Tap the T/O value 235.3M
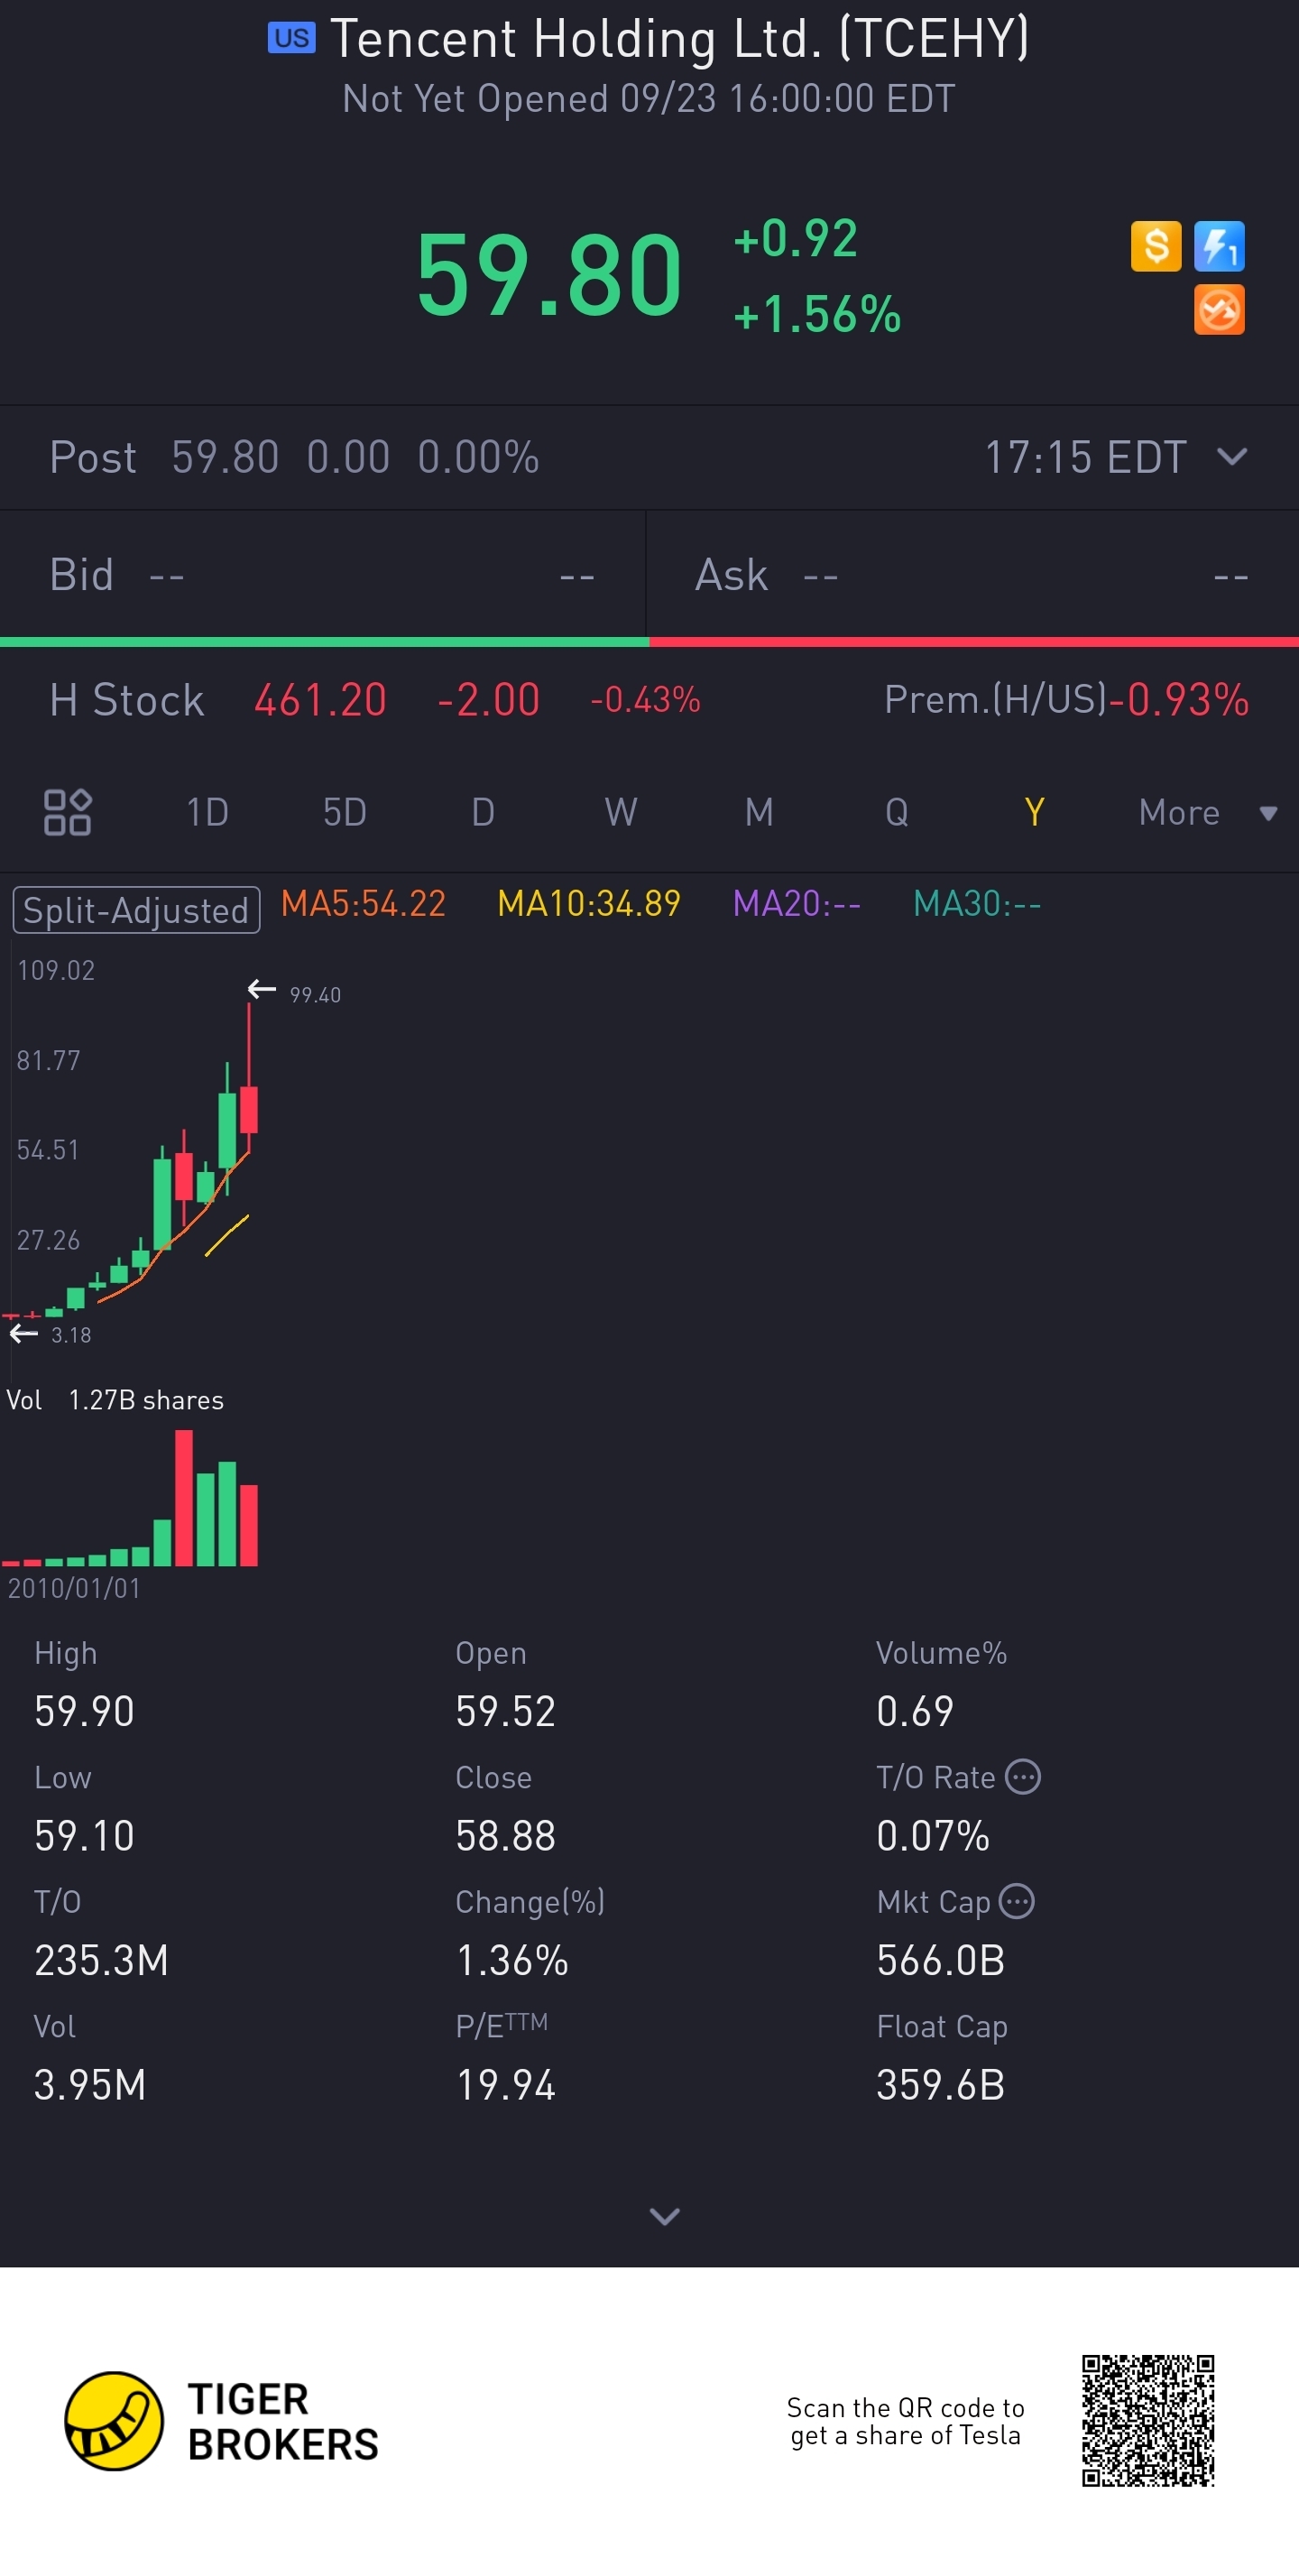 pyautogui.click(x=101, y=1960)
